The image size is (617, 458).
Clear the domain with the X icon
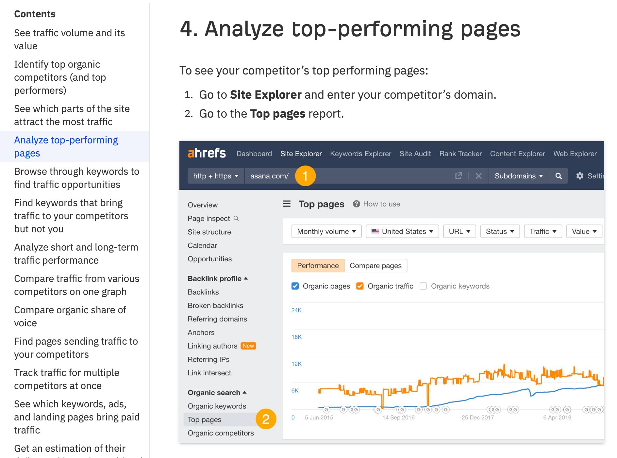[x=479, y=176]
